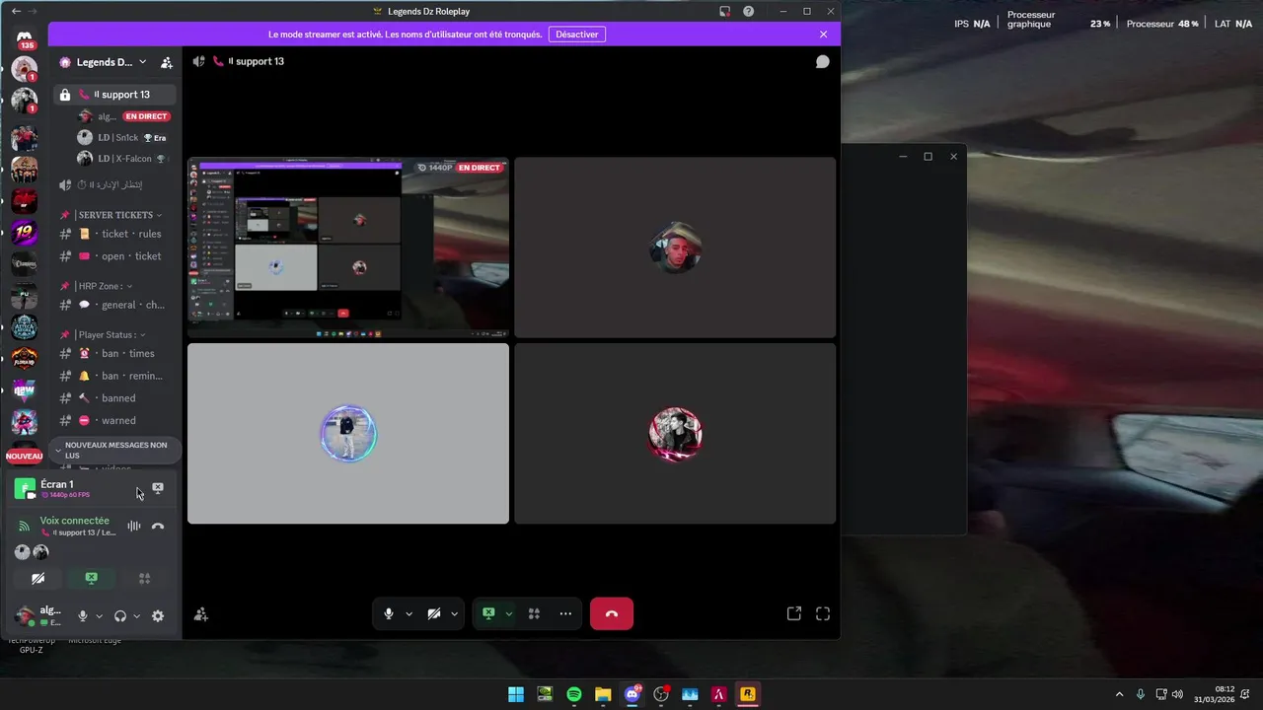Expand camera options arrow in call bar

tap(454, 613)
